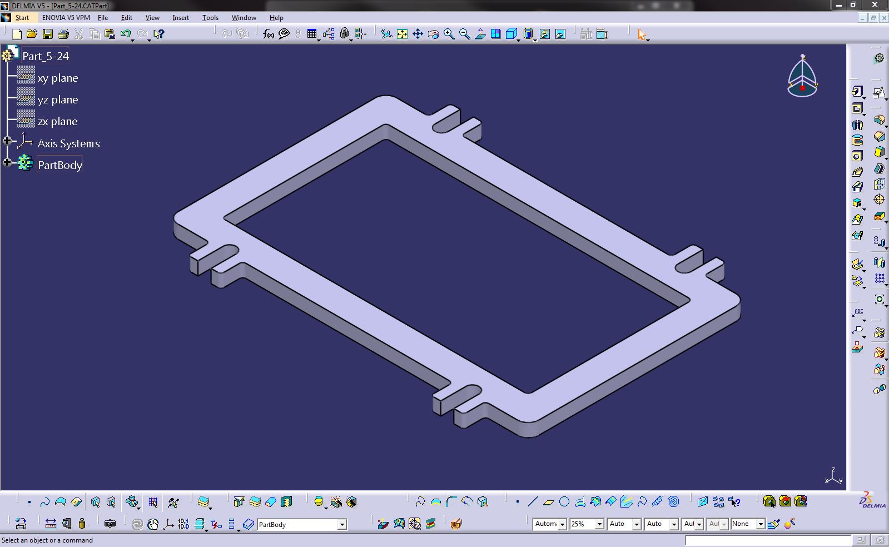This screenshot has width=889, height=547.
Task: Click the Measure Between ruler icon
Action: pos(51,524)
